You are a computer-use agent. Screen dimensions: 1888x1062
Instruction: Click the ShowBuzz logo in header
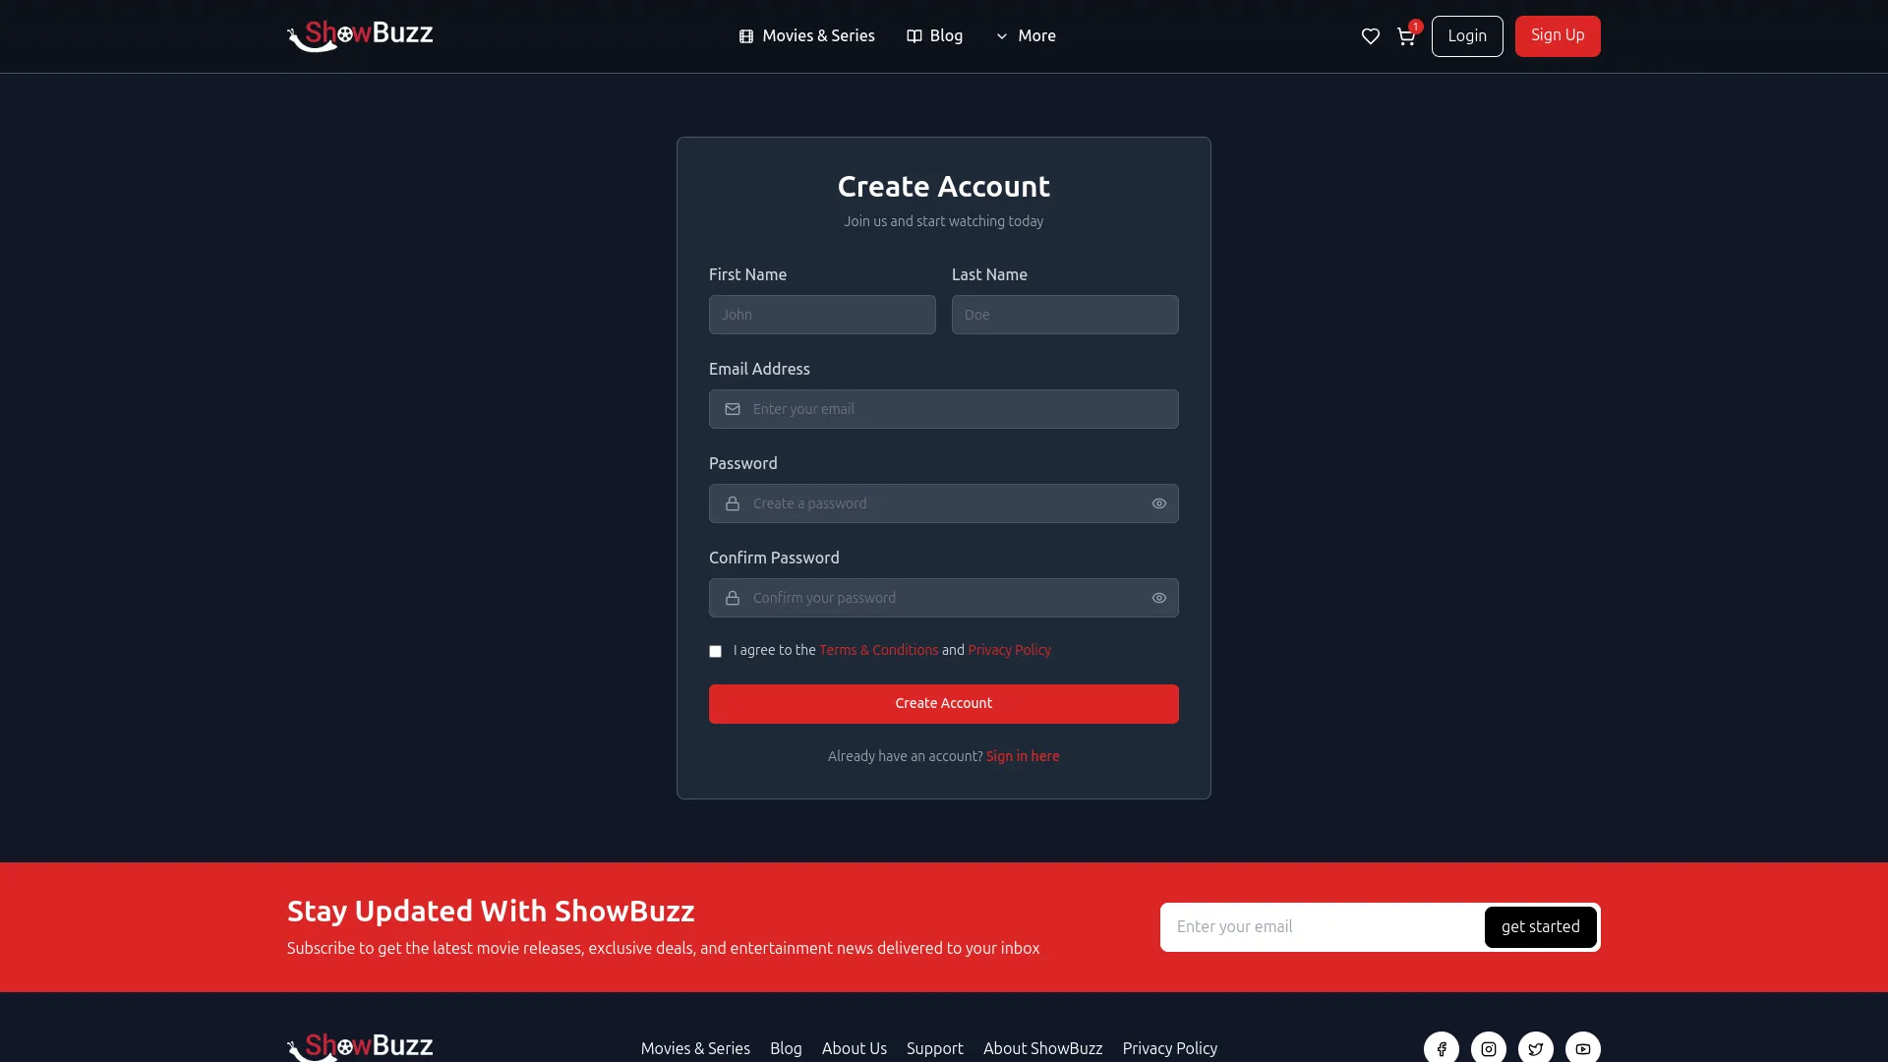point(360,35)
